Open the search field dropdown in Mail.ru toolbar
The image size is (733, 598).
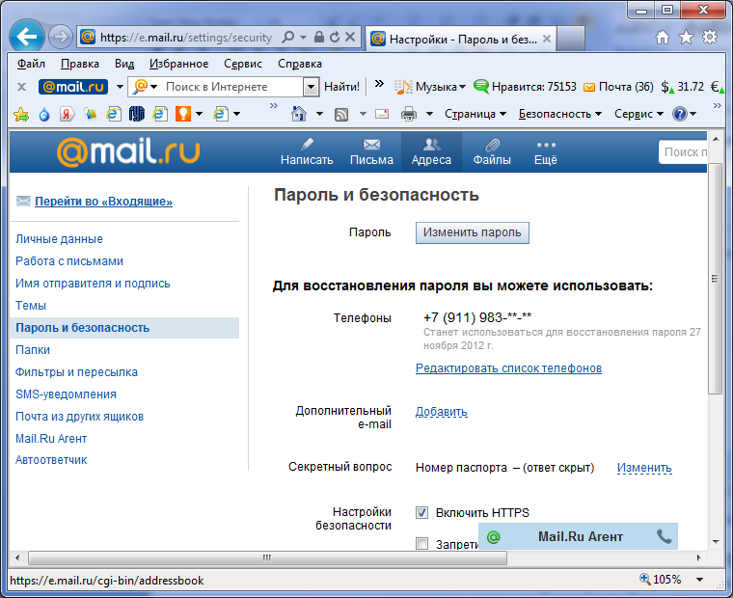(311, 87)
